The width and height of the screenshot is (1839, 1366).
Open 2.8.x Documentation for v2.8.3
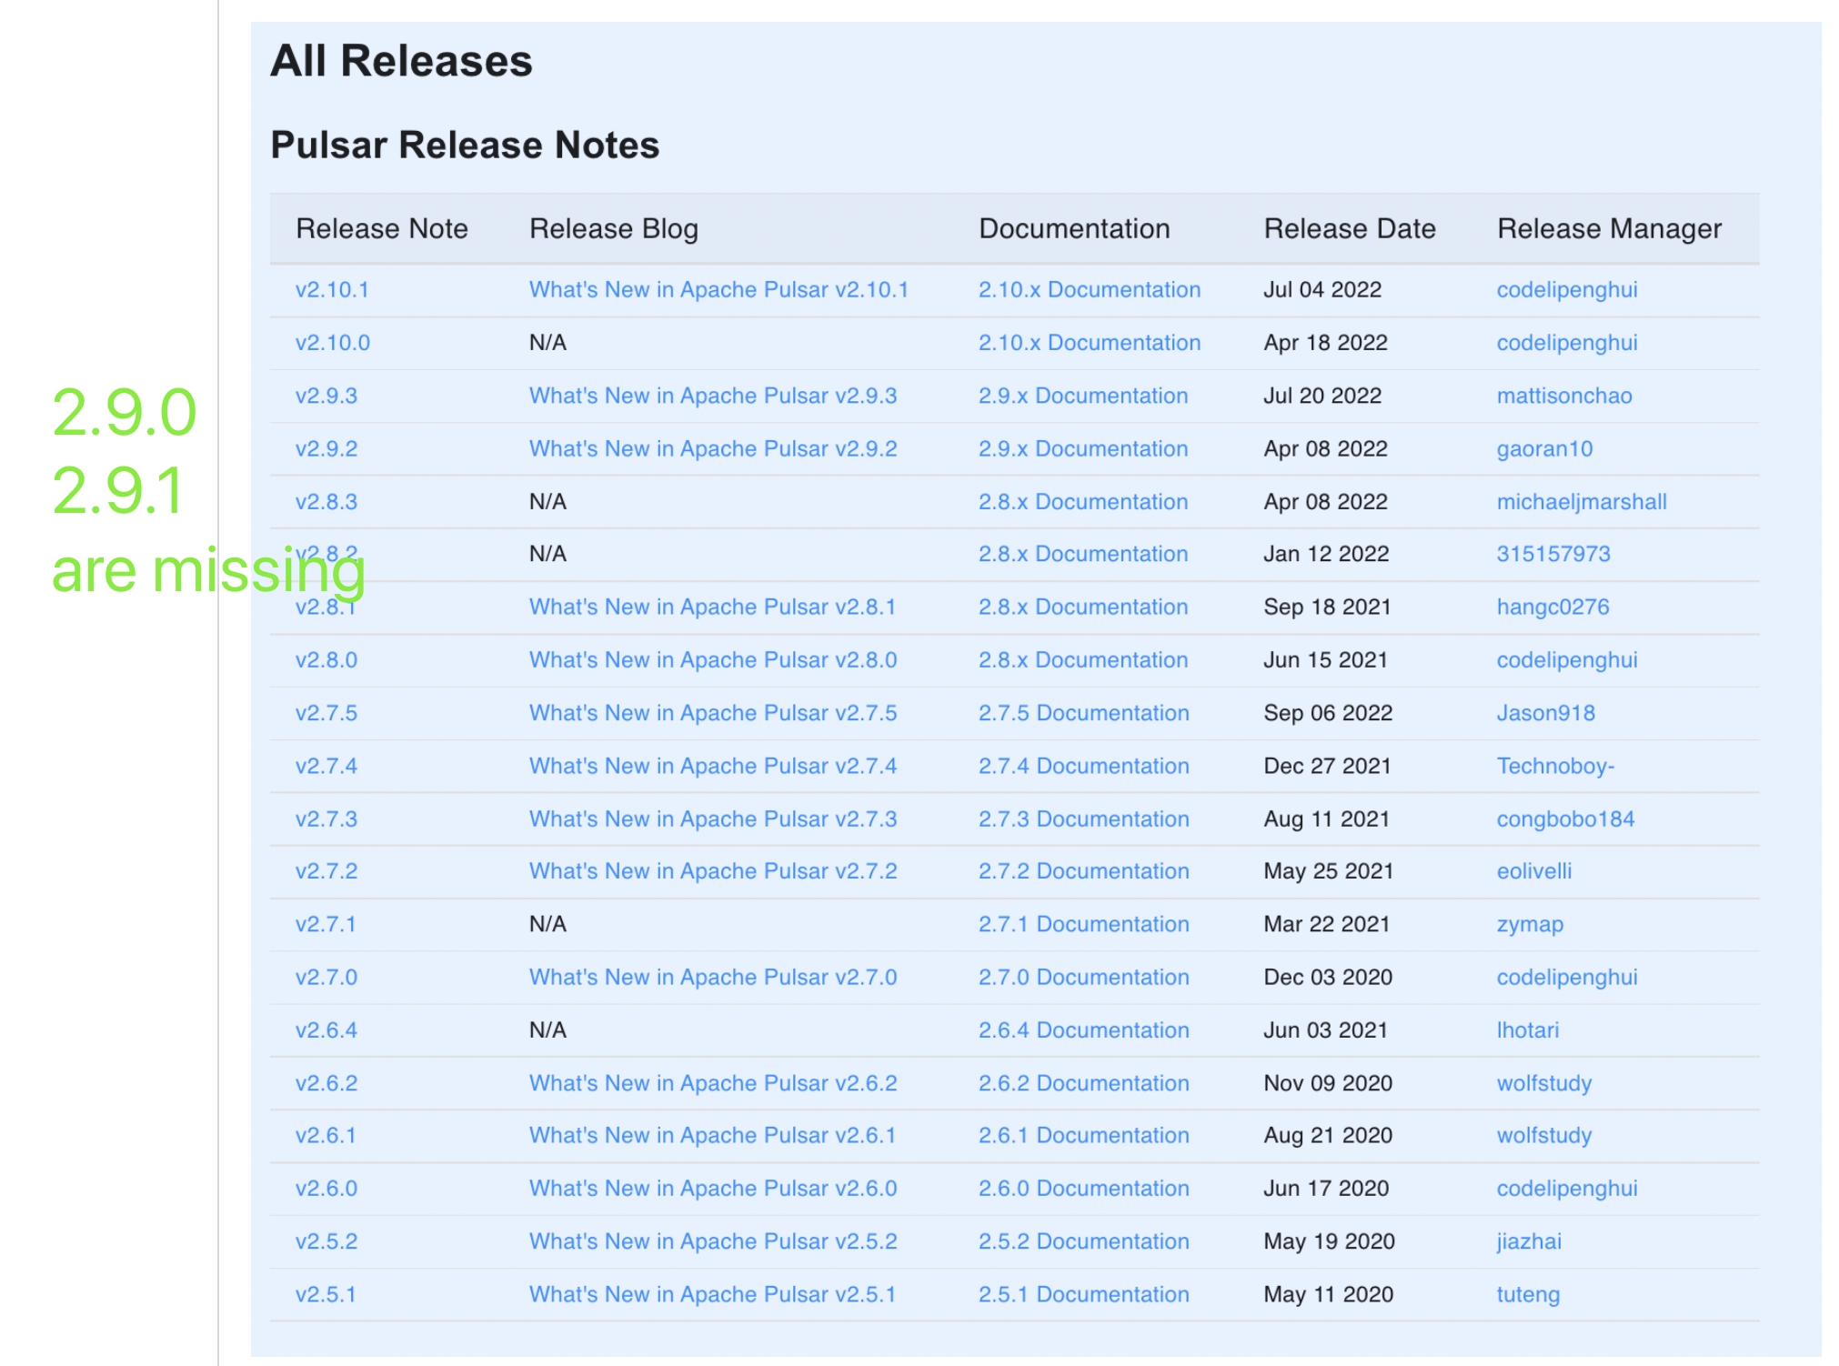coord(1082,502)
